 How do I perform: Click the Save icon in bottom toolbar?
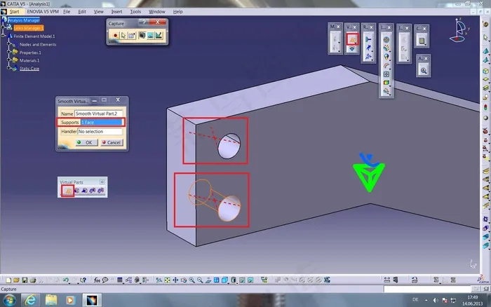click(24, 281)
